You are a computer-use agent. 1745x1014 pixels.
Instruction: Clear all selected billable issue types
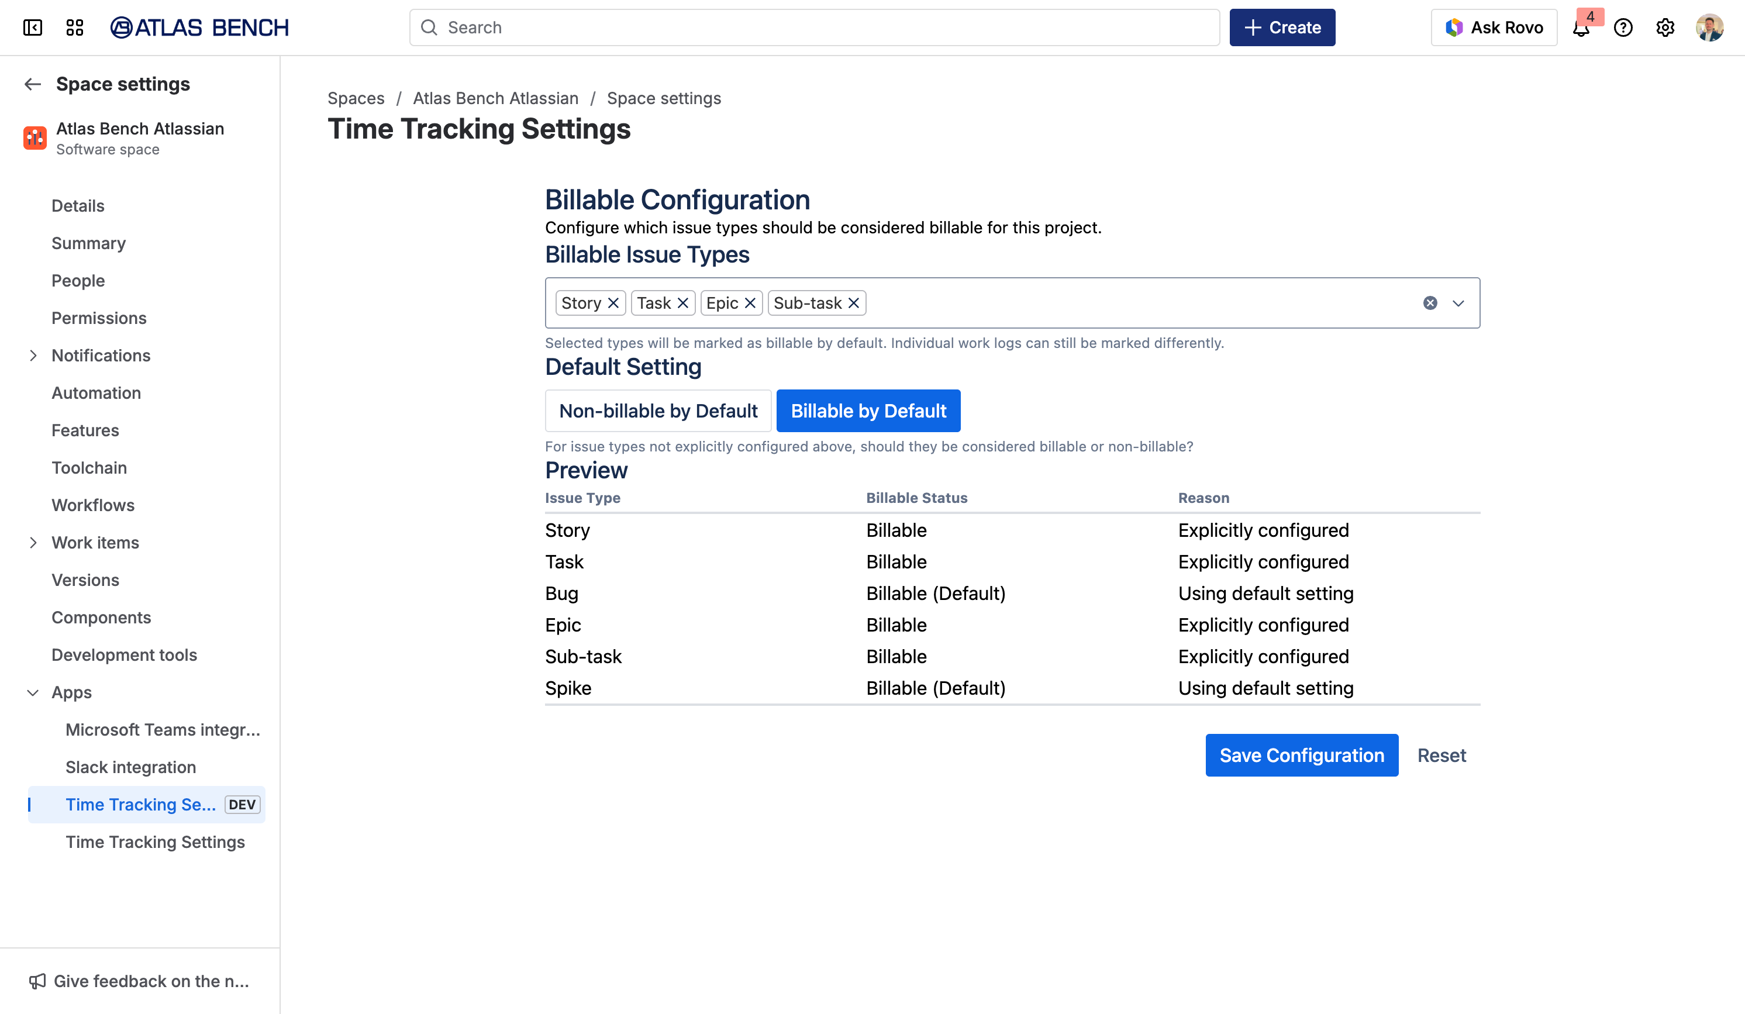pyautogui.click(x=1430, y=303)
